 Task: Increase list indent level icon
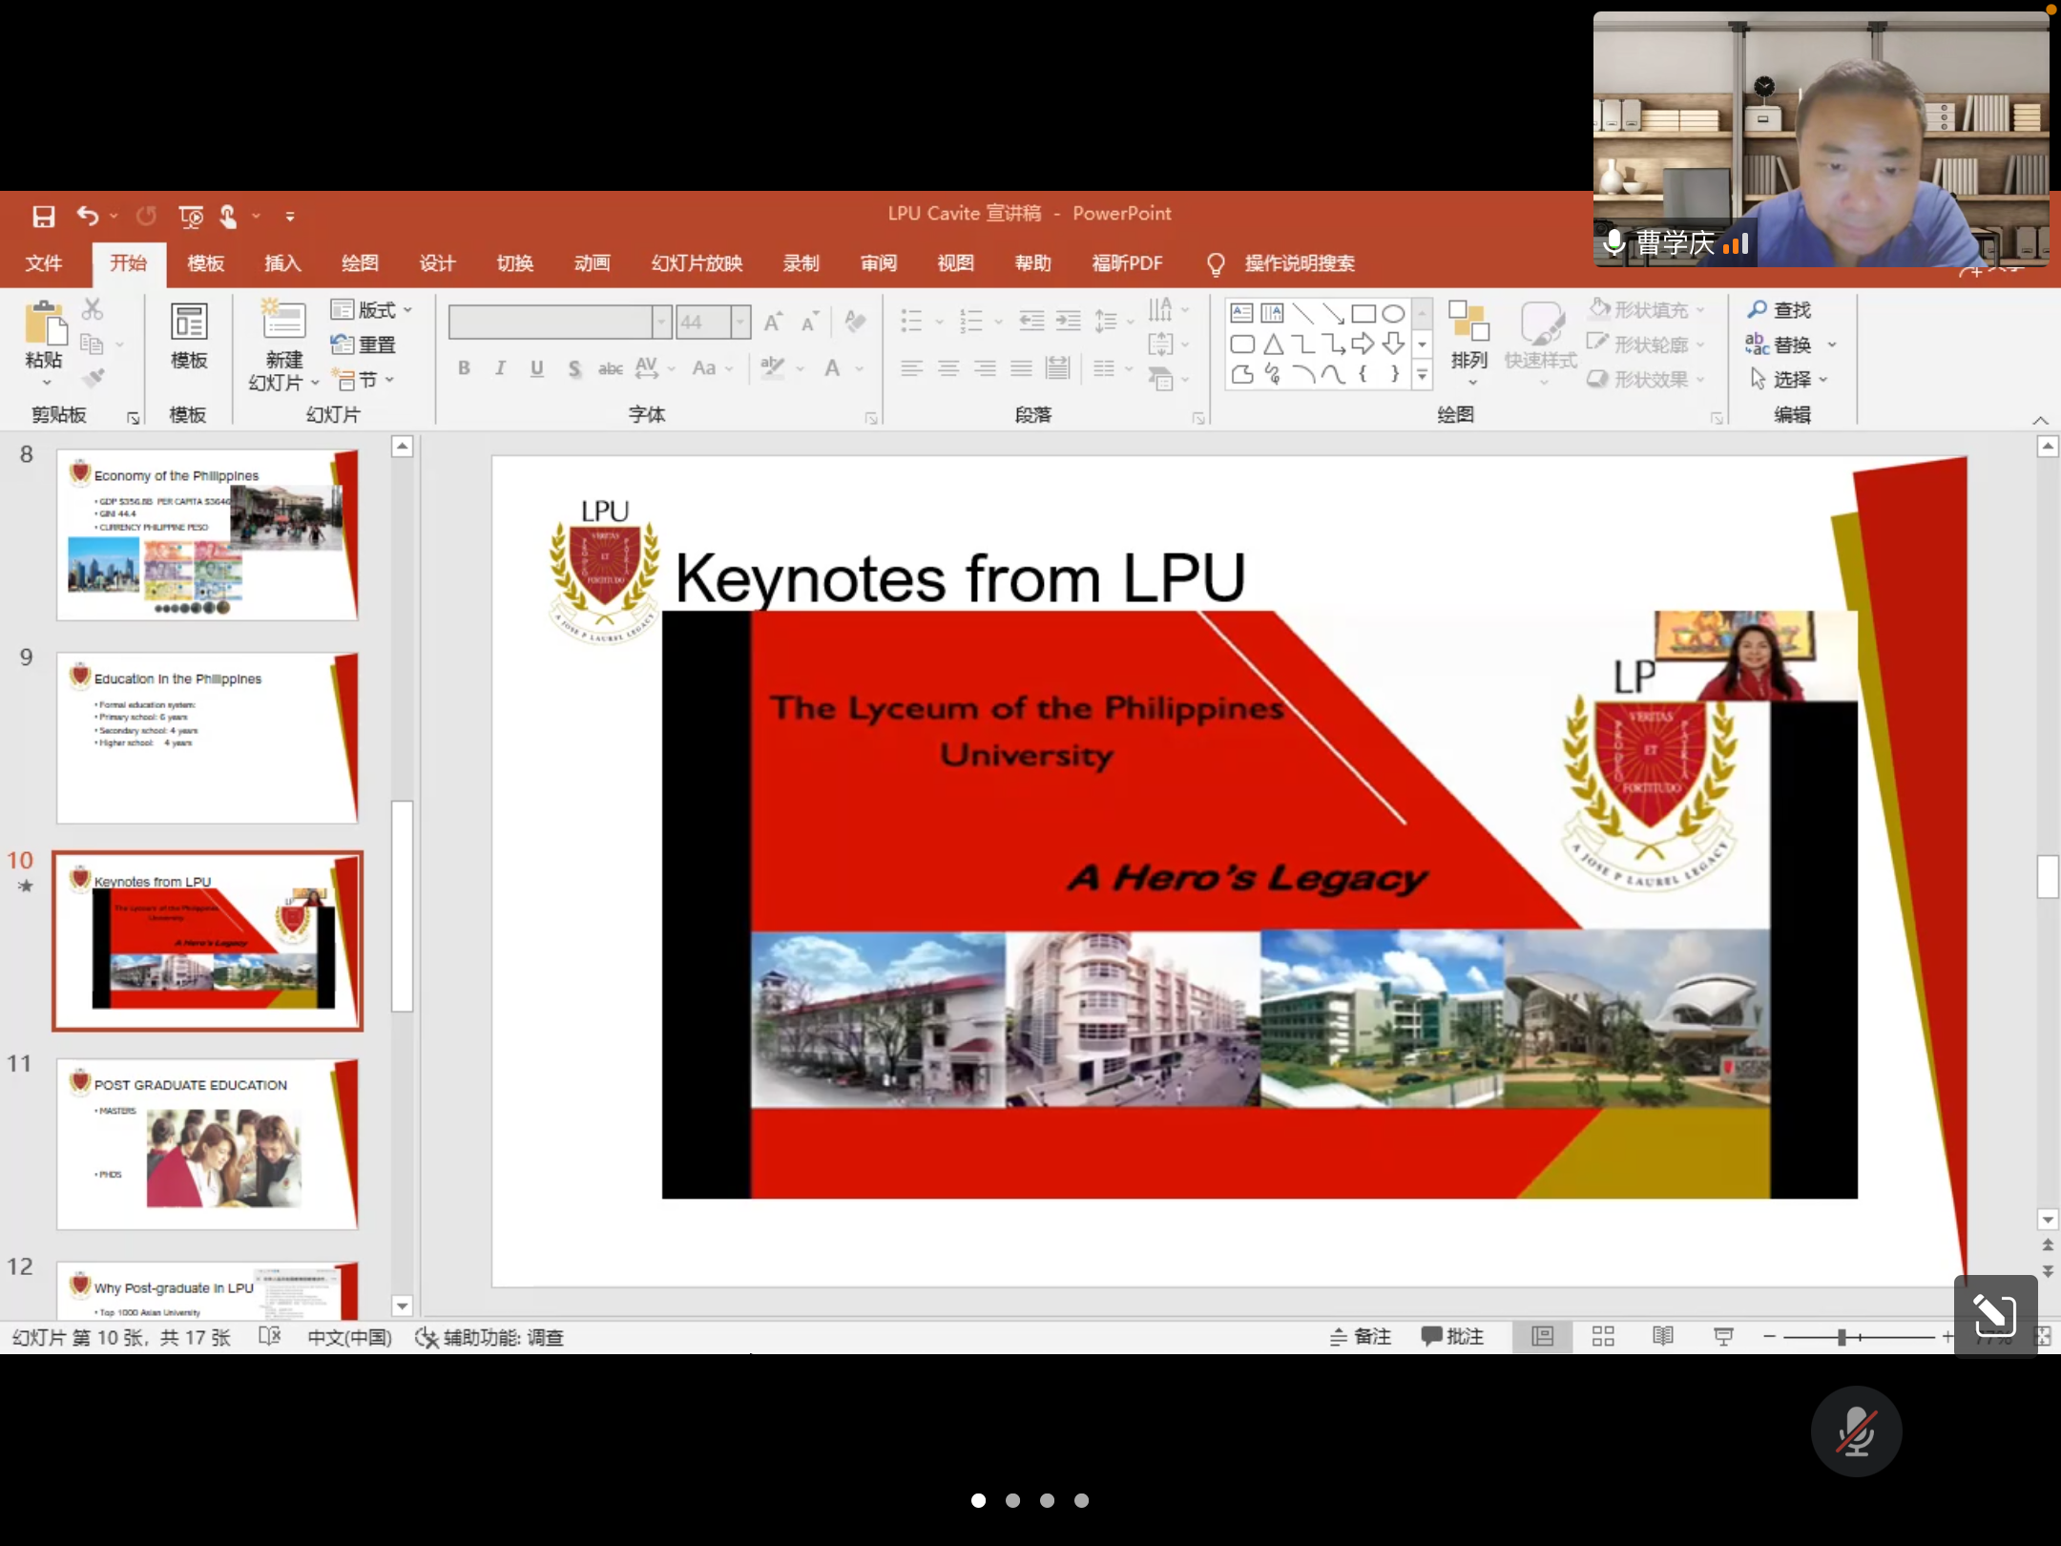click(x=1068, y=321)
